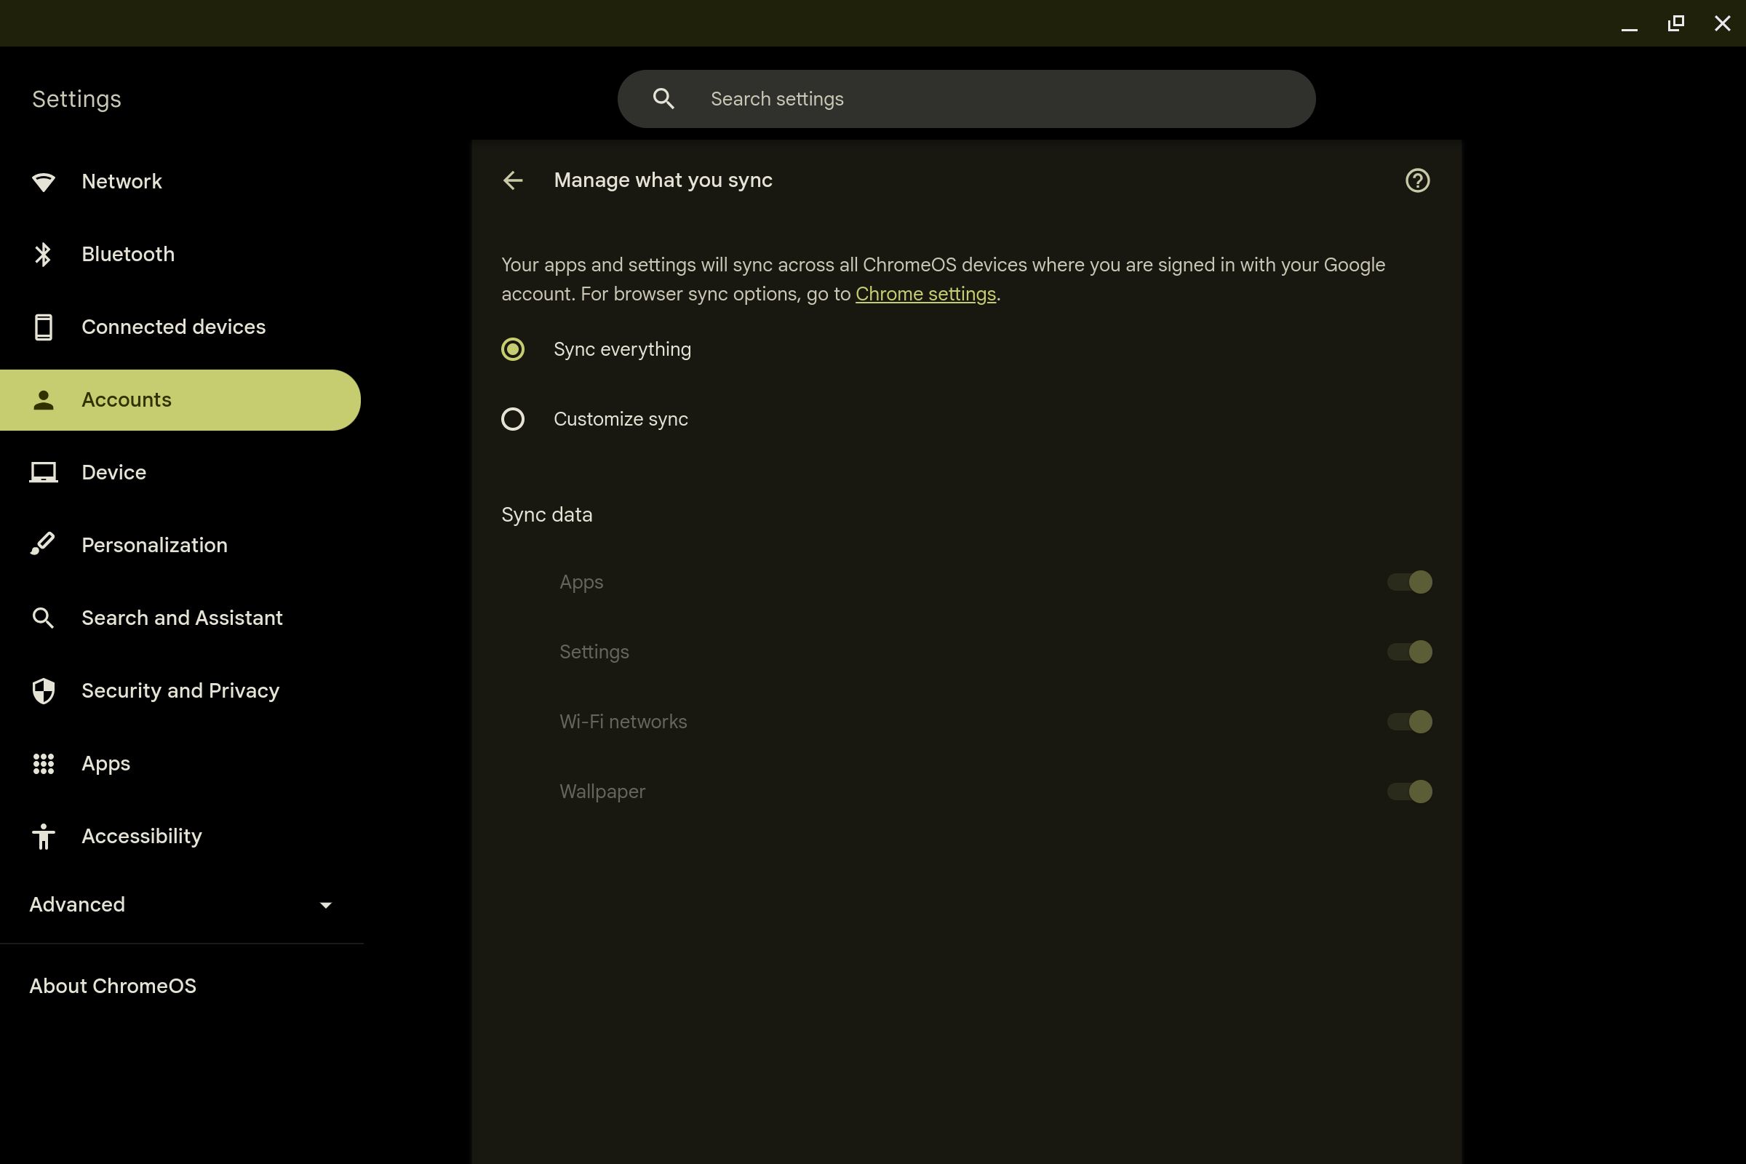Open Accounts via the person icon

click(x=44, y=399)
